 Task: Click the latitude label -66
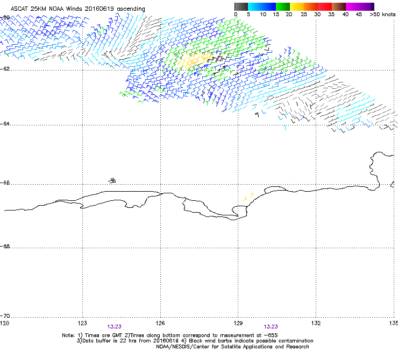[5, 183]
